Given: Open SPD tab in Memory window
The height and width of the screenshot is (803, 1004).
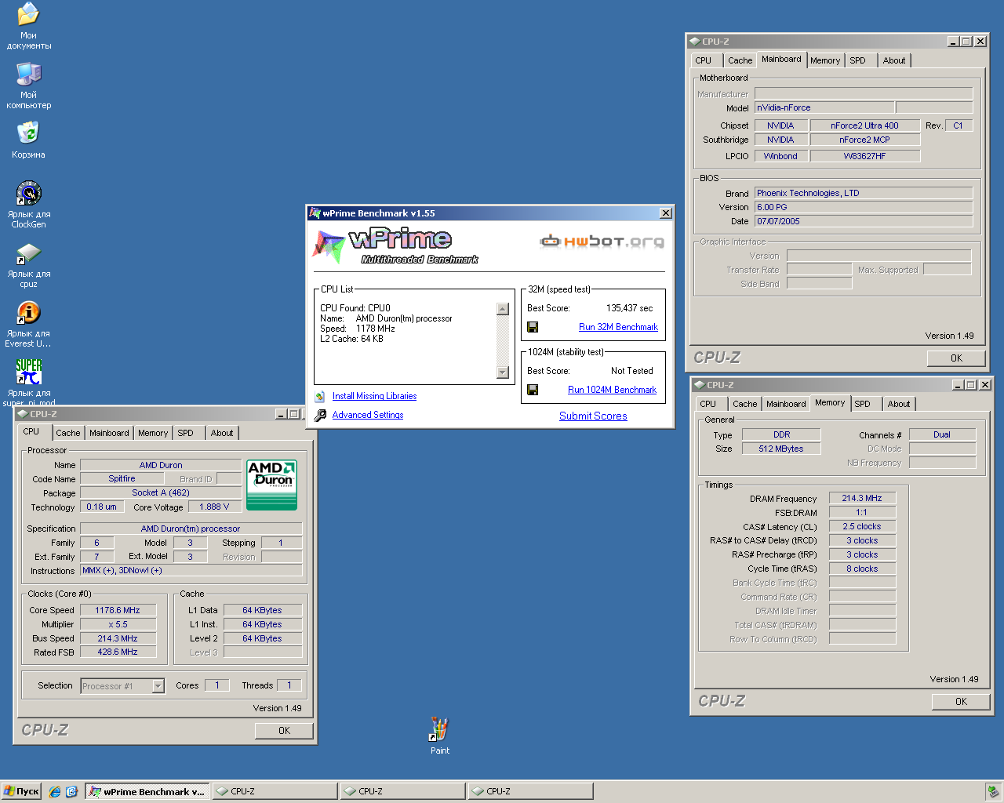Looking at the screenshot, I should pyautogui.click(x=862, y=404).
